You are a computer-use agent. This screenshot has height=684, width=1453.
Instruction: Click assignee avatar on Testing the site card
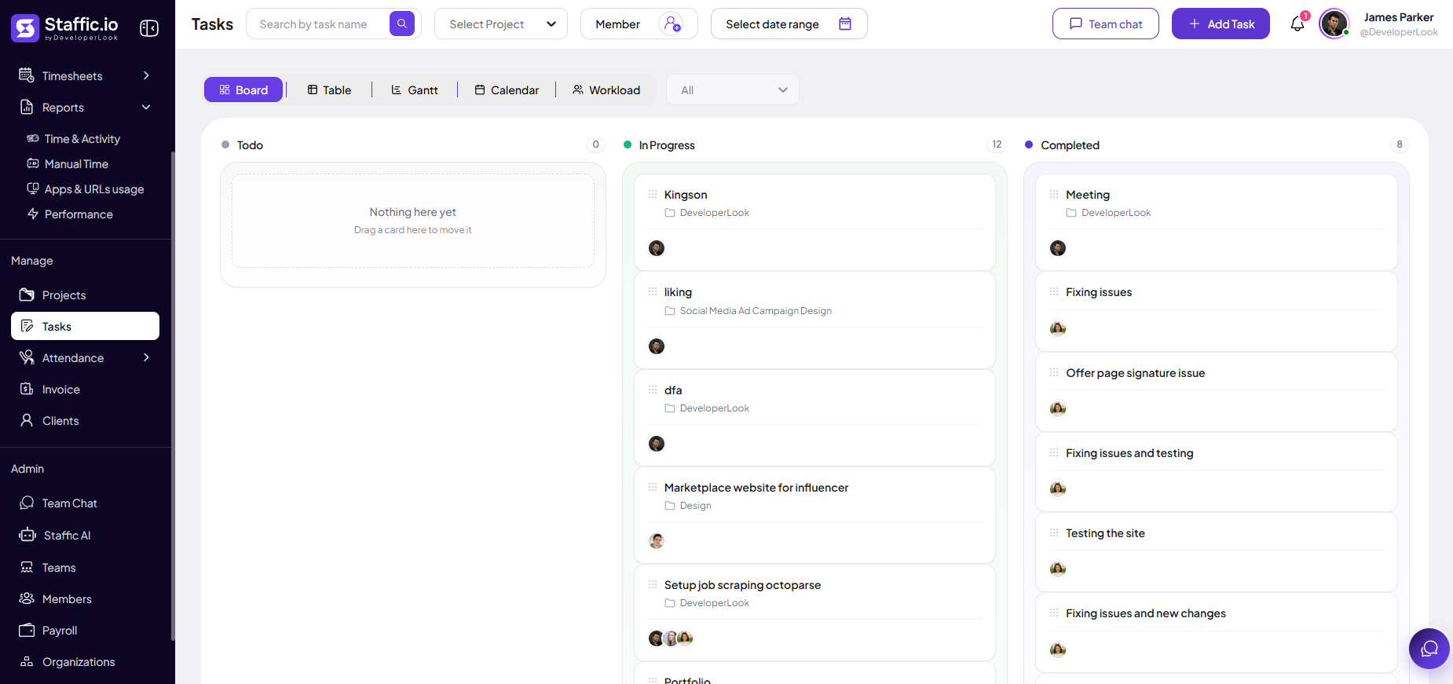tap(1058, 569)
